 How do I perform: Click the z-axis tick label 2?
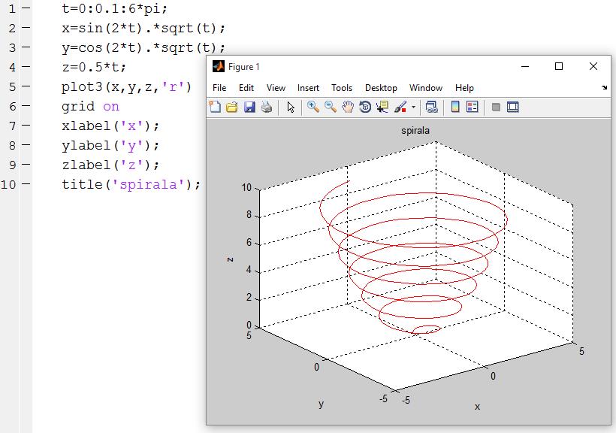coord(249,298)
